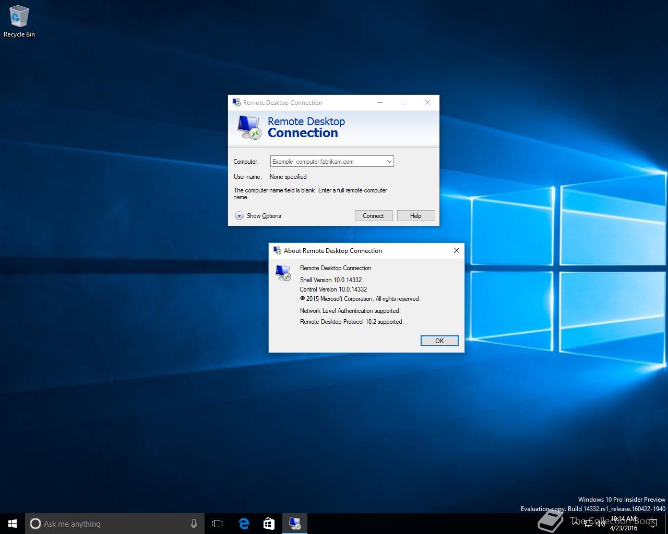Open the Store from taskbar
The width and height of the screenshot is (668, 534).
pos(269,524)
